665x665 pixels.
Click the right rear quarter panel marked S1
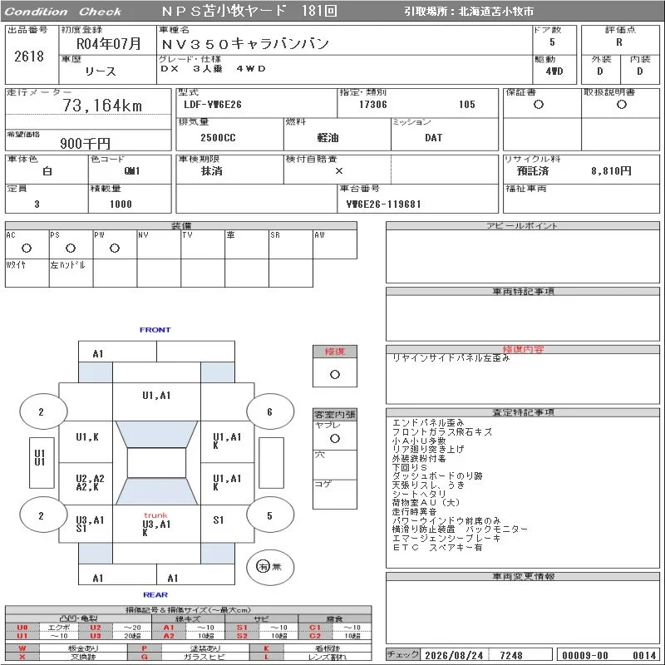tap(227, 524)
